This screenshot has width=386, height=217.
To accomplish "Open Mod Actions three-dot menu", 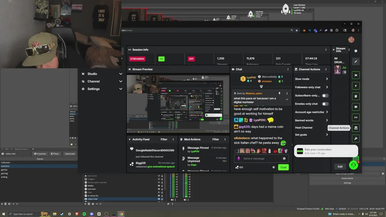I will [x=225, y=140].
